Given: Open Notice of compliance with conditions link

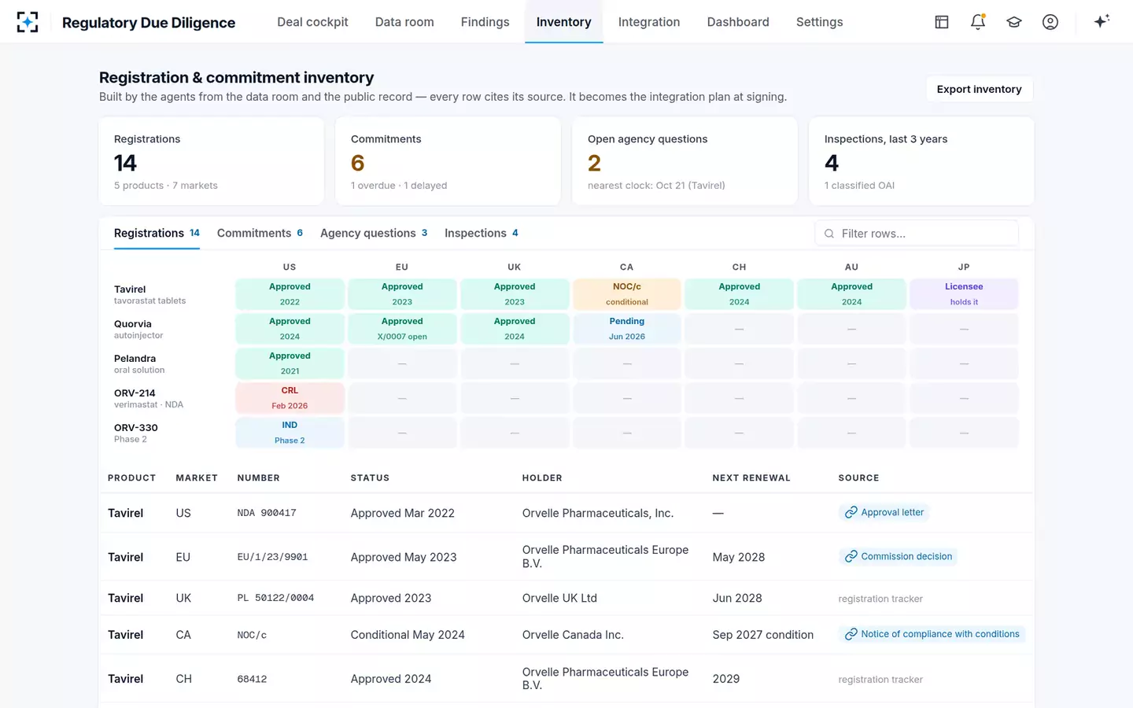Looking at the screenshot, I should [x=932, y=634].
